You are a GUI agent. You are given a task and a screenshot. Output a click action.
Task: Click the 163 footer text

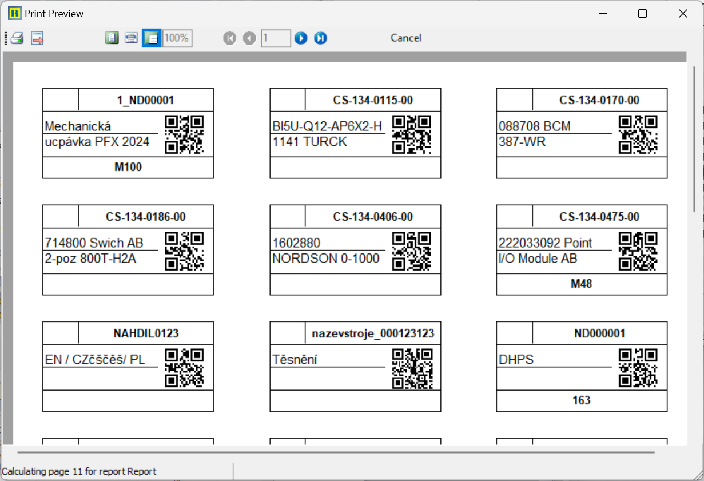[x=582, y=401]
